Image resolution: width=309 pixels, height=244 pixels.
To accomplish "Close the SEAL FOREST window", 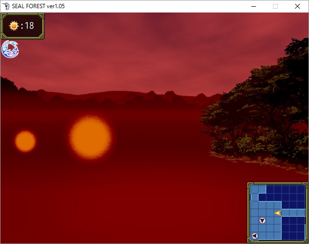I will [x=297, y=6].
